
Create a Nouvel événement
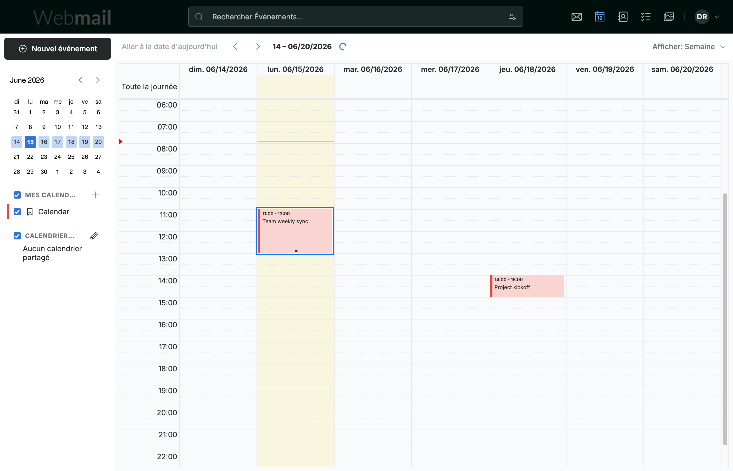coord(58,49)
